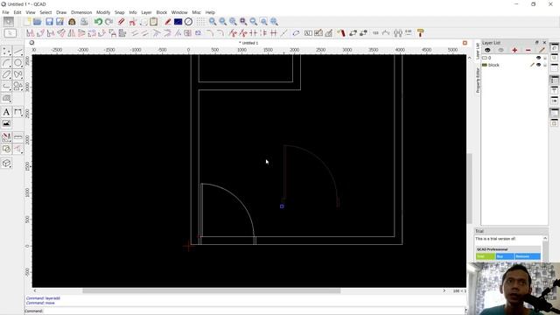Viewport: 560px width, 315px height.
Task: Click the horizontal scrollbar thumb
Action: [212, 290]
